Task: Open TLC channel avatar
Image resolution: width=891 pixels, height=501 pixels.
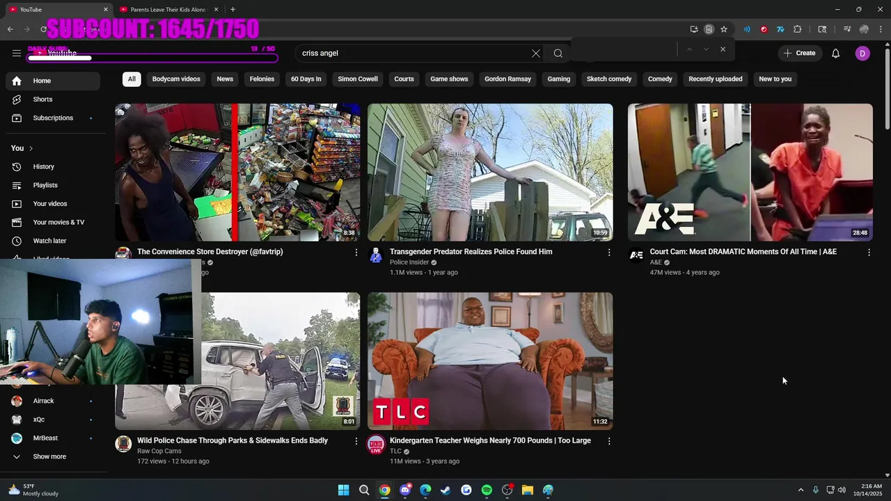Action: tap(376, 444)
